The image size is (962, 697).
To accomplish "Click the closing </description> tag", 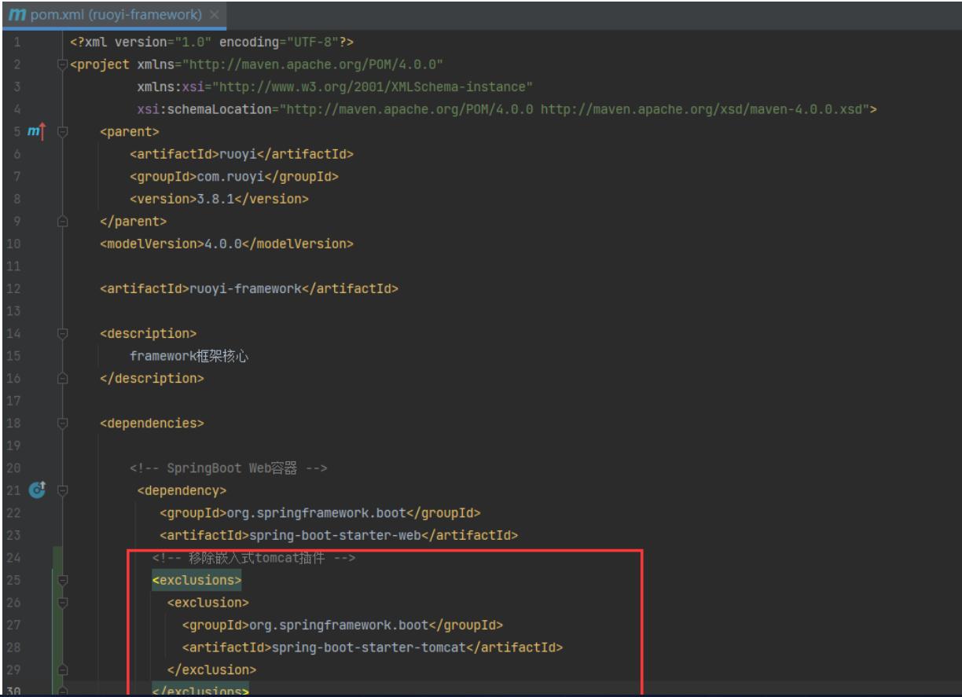I will click(152, 379).
